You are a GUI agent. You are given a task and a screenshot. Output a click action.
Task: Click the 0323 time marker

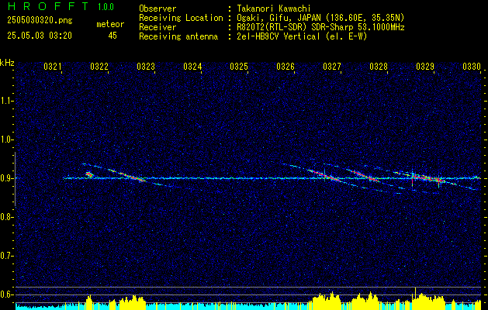point(146,67)
